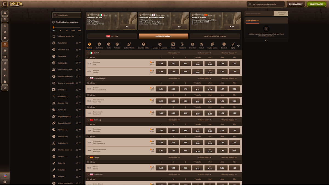Favorite Serie A league with star
The width and height of the screenshot is (329, 185).
[88, 53]
